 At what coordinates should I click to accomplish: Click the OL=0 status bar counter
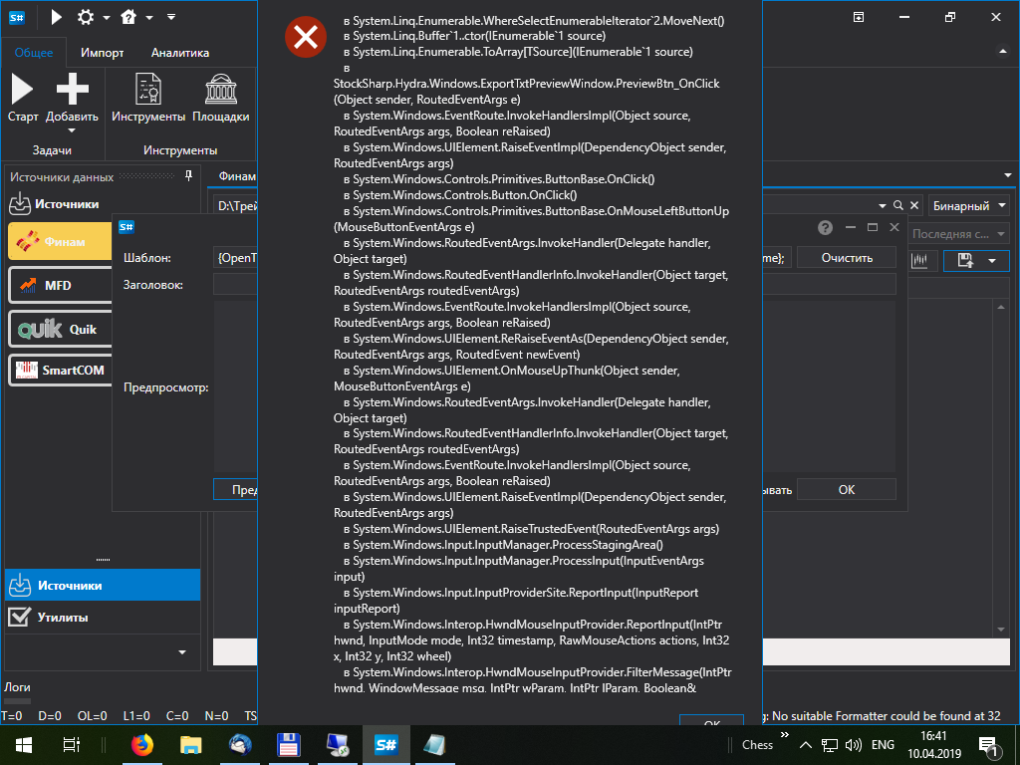click(93, 715)
